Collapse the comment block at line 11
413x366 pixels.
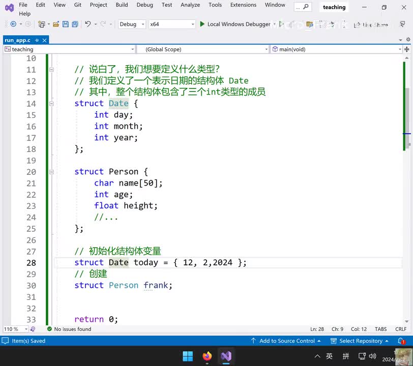point(51,70)
